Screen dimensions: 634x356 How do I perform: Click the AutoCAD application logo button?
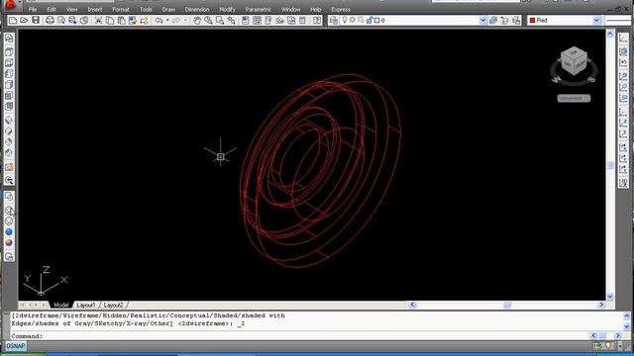pos(10,4)
